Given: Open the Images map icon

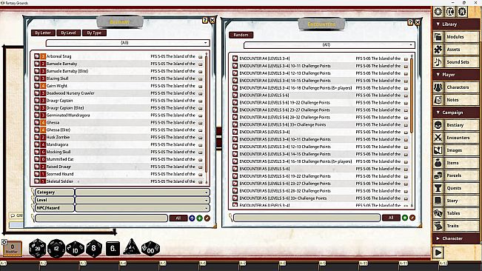Looking at the screenshot, I should pos(438,150).
